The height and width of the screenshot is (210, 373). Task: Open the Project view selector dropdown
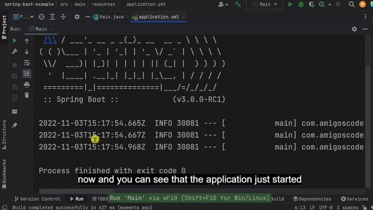tap(23, 17)
